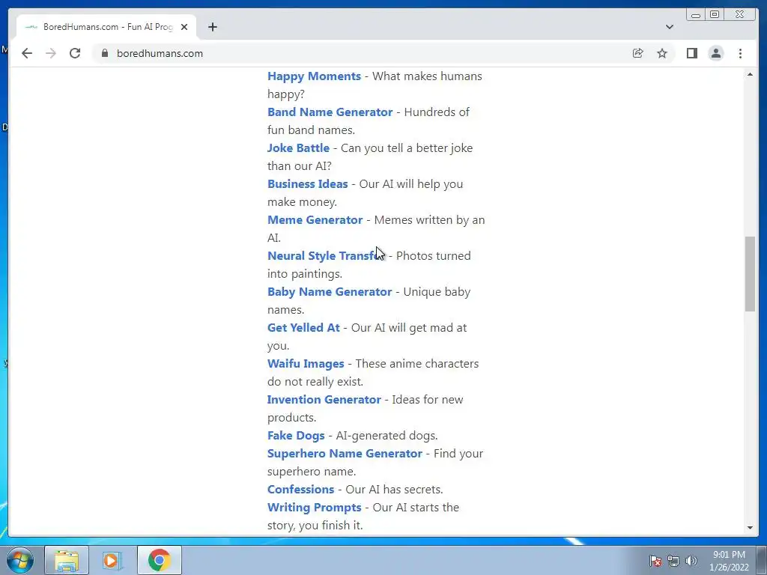Bookmark this page with star

[662, 53]
